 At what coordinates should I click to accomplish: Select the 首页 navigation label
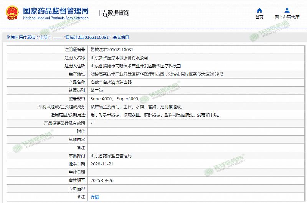[259, 17]
